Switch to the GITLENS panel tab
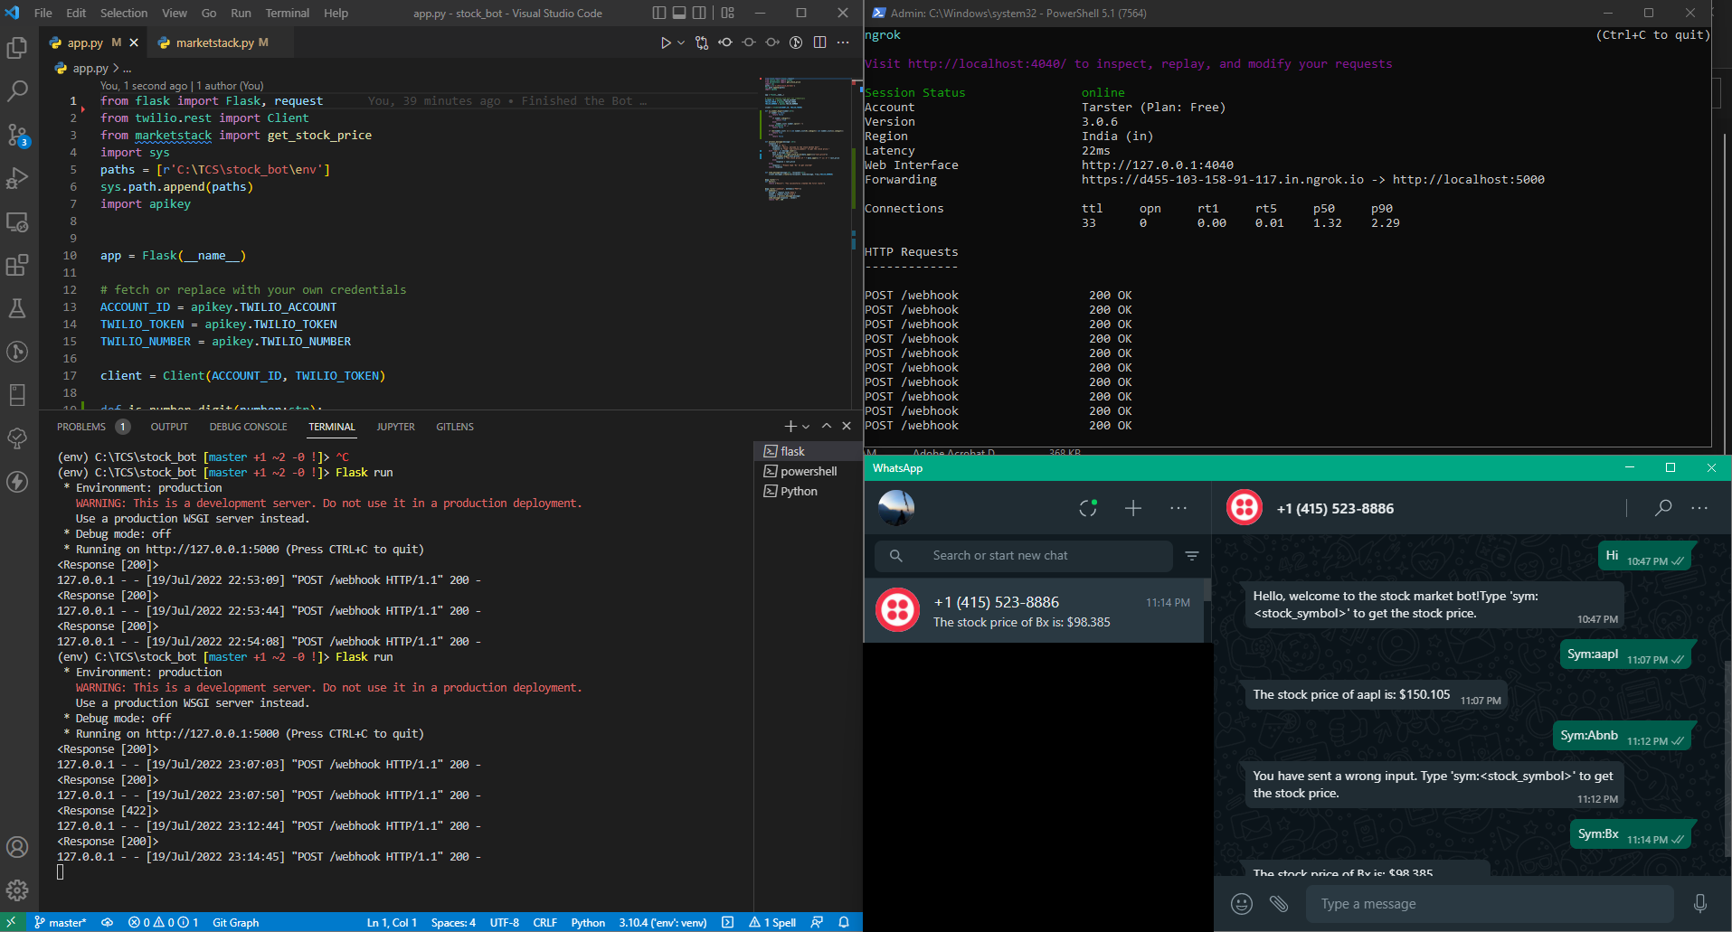Viewport: 1732px width, 932px height. (455, 427)
